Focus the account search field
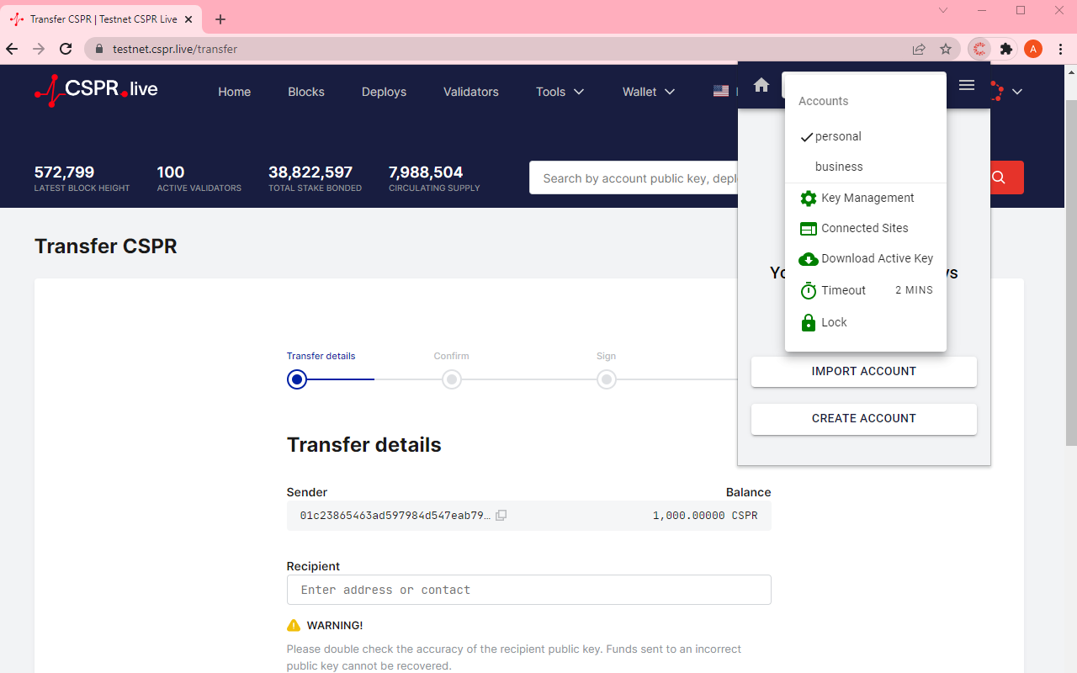 point(634,178)
